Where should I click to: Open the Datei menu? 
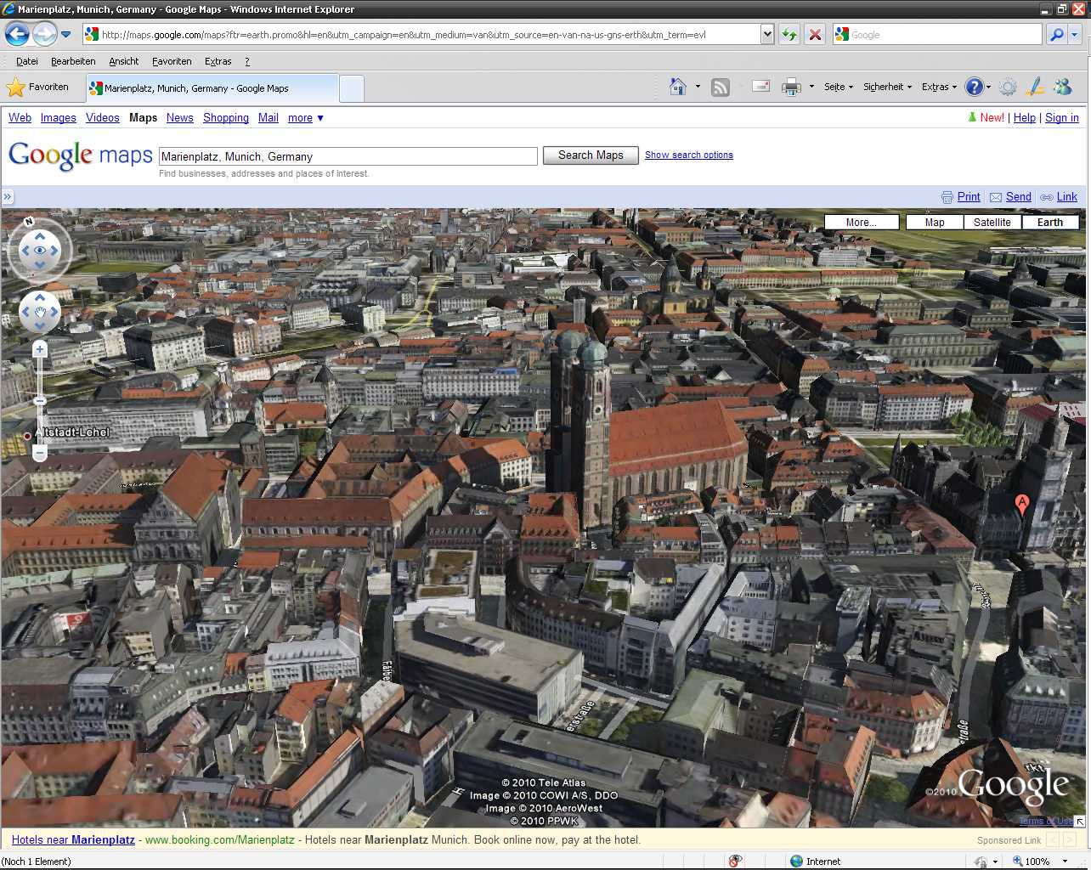click(x=27, y=61)
